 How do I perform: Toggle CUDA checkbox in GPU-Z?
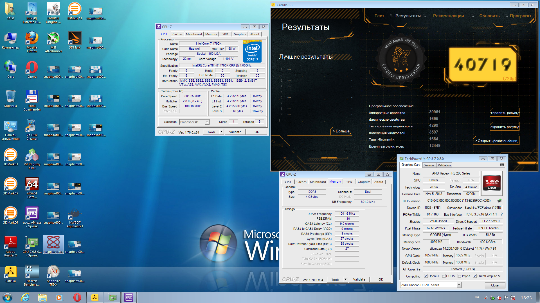pos(444,276)
